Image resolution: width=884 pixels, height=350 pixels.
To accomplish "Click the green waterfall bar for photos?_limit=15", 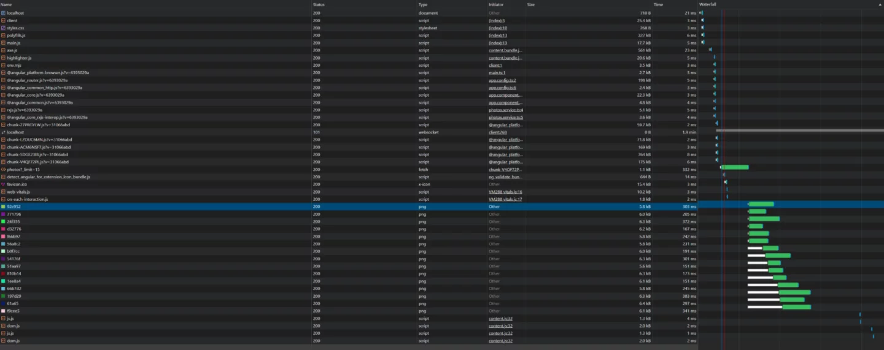I will 735,167.
